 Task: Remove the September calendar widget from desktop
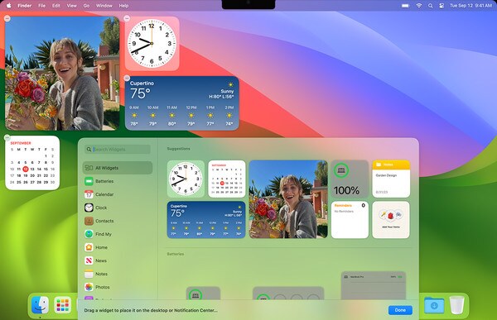click(x=7, y=138)
